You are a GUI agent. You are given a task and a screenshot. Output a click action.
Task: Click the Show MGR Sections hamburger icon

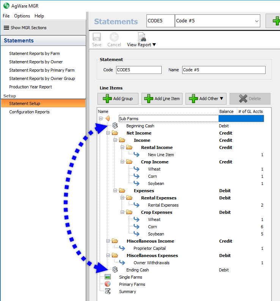pyautogui.click(x=6, y=28)
